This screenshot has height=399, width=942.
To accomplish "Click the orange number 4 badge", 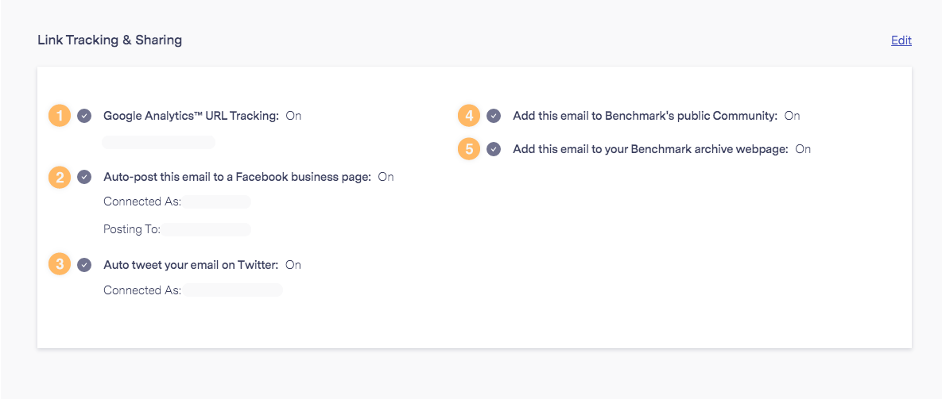I will [469, 116].
